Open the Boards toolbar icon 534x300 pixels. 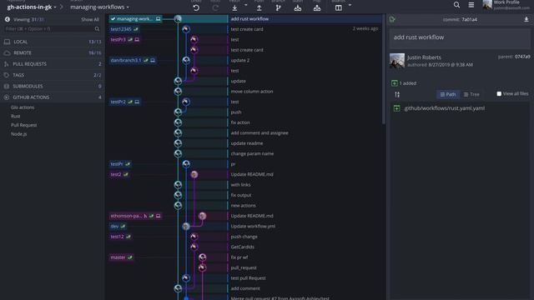(x=339, y=7)
